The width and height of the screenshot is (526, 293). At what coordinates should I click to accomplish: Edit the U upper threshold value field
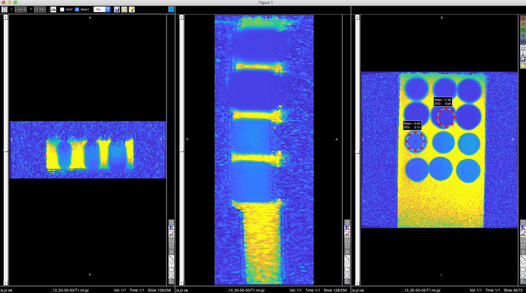[x=40, y=9]
